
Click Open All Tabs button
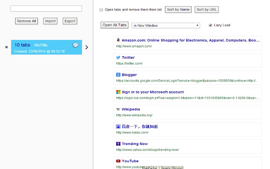click(114, 25)
